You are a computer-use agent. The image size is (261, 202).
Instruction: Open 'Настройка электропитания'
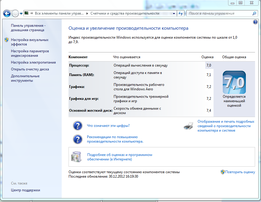(x=33, y=62)
